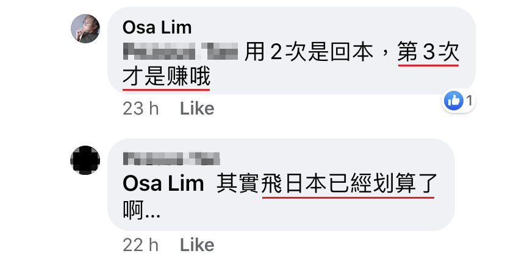This screenshot has width=505, height=259.
Task: Click the underlined phrase 飛日本已經划算了
Action: pyautogui.click(x=348, y=183)
